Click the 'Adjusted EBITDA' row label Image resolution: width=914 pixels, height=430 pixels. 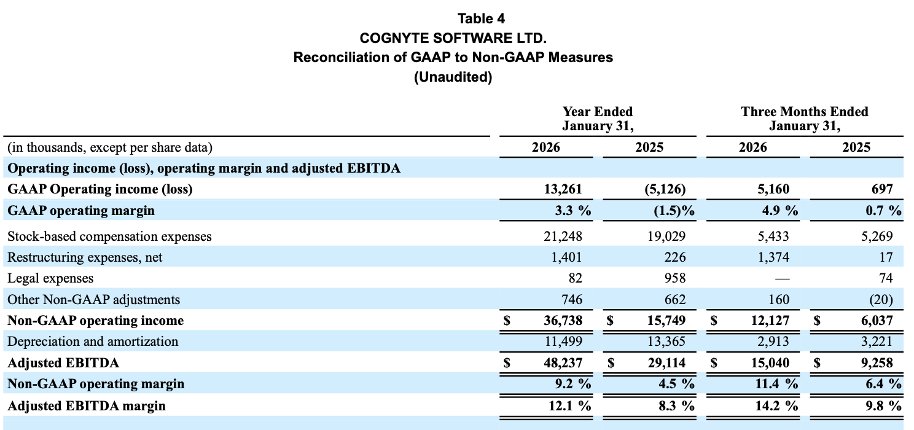[x=63, y=363]
